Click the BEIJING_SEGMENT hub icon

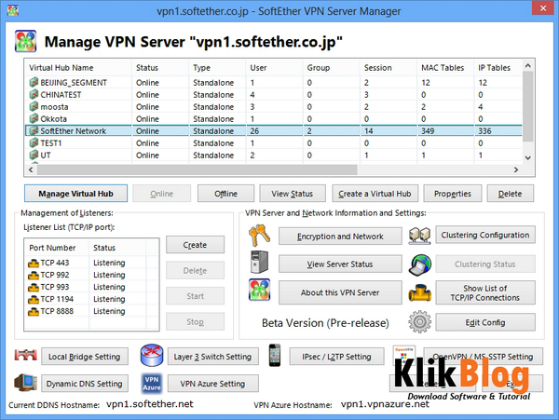(34, 82)
